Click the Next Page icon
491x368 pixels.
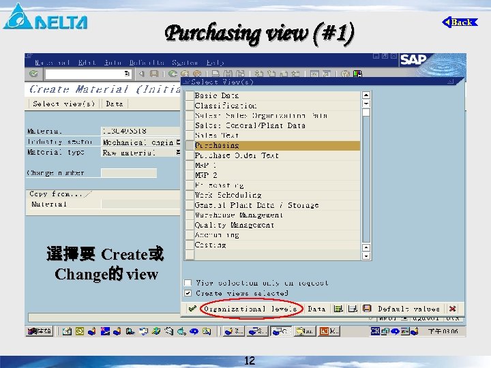284,74
